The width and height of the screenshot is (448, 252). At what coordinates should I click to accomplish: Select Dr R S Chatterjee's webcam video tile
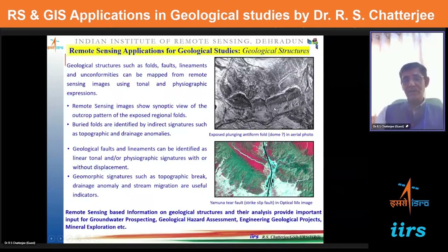pyautogui.click(x=407, y=81)
